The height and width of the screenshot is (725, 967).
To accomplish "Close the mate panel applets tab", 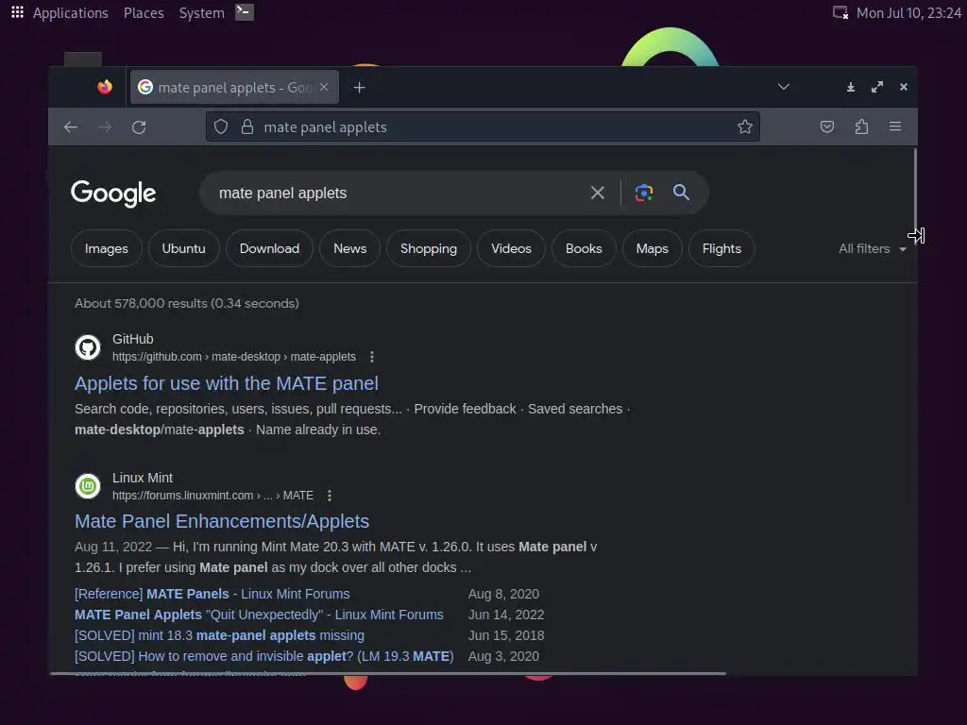I will 324,87.
